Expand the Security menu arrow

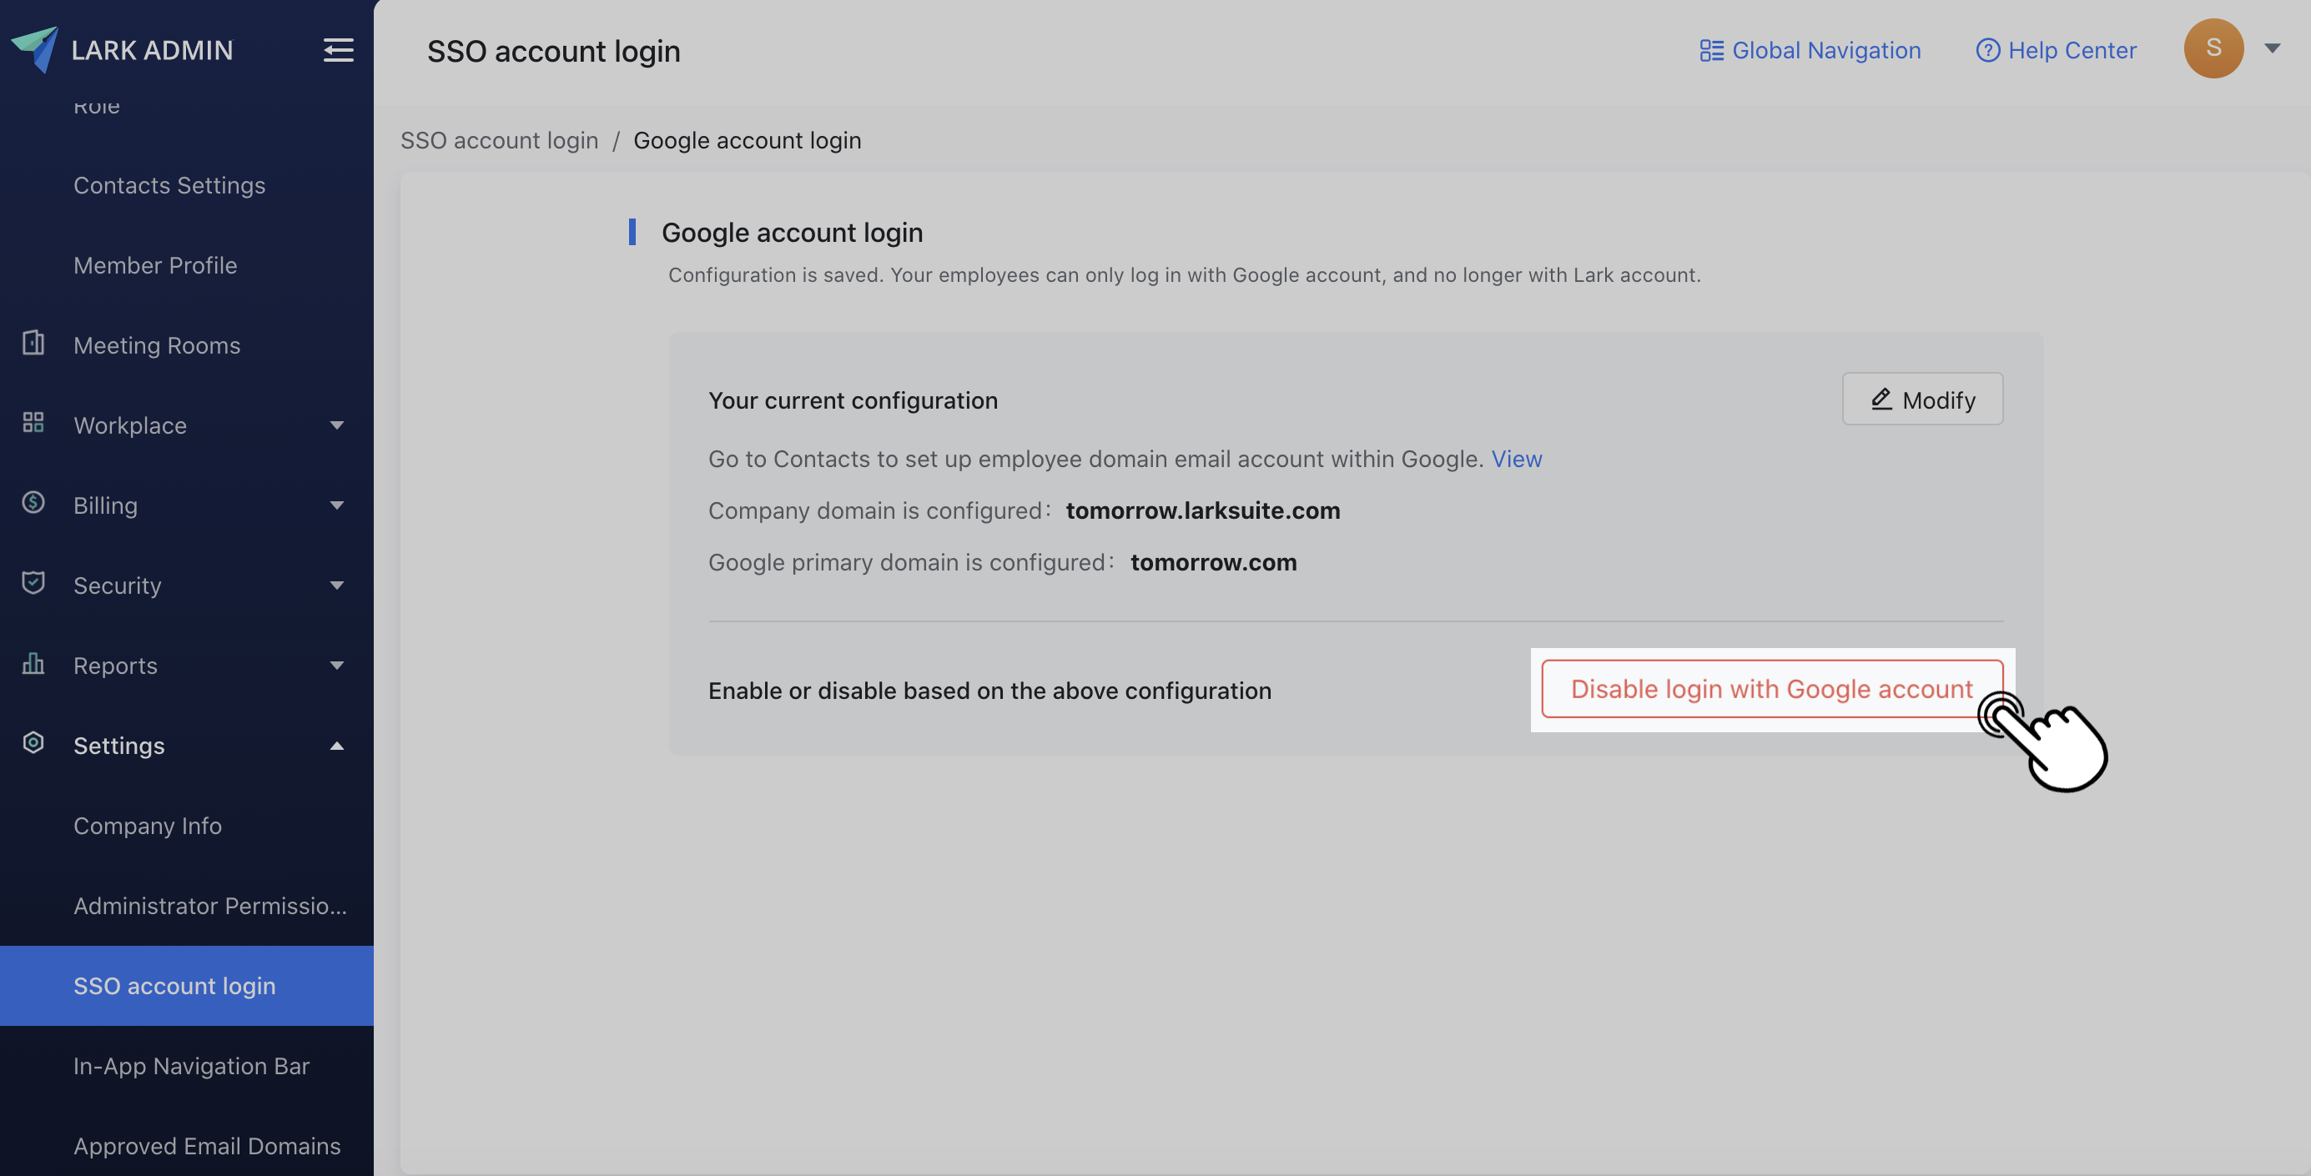click(x=336, y=585)
